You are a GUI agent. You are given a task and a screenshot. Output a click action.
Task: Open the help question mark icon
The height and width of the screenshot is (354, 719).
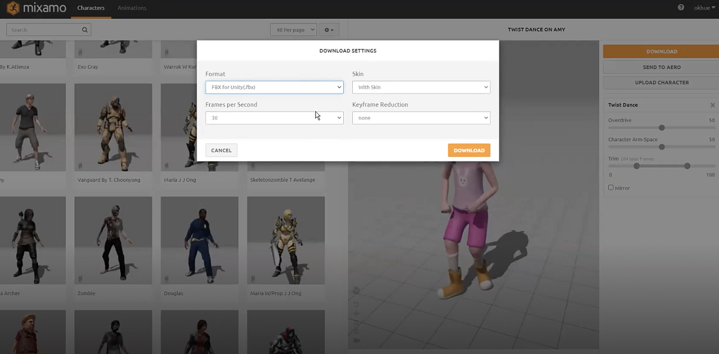[681, 8]
